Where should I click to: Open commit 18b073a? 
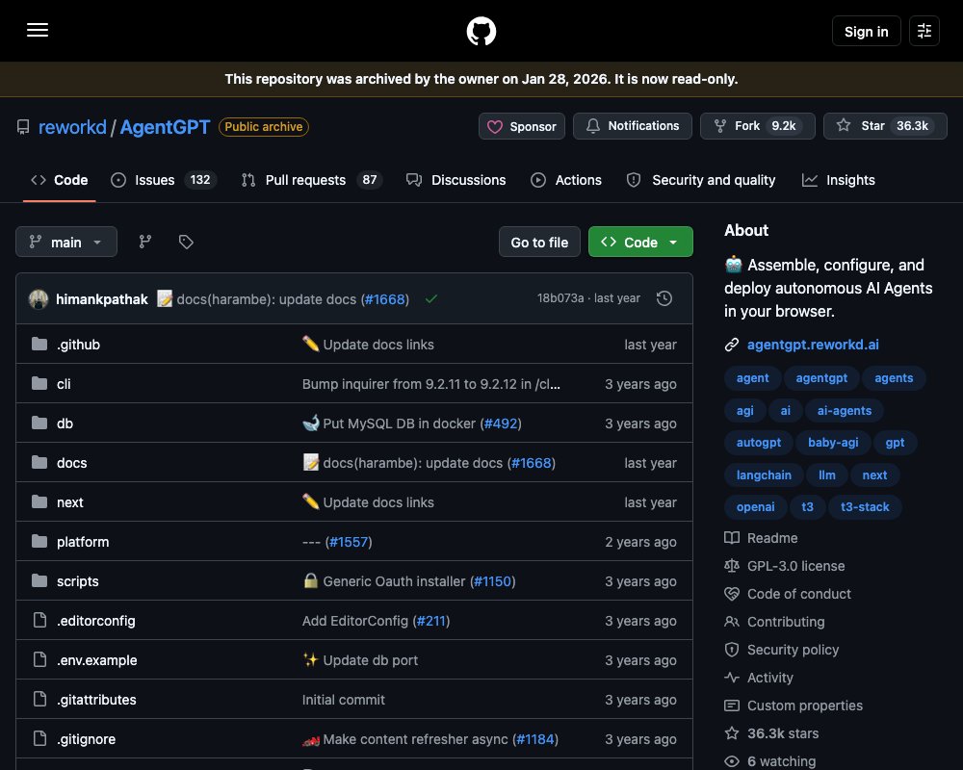pos(560,298)
